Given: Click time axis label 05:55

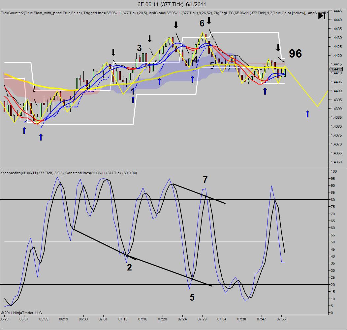Looking at the screenshot, I should [x=44, y=319].
